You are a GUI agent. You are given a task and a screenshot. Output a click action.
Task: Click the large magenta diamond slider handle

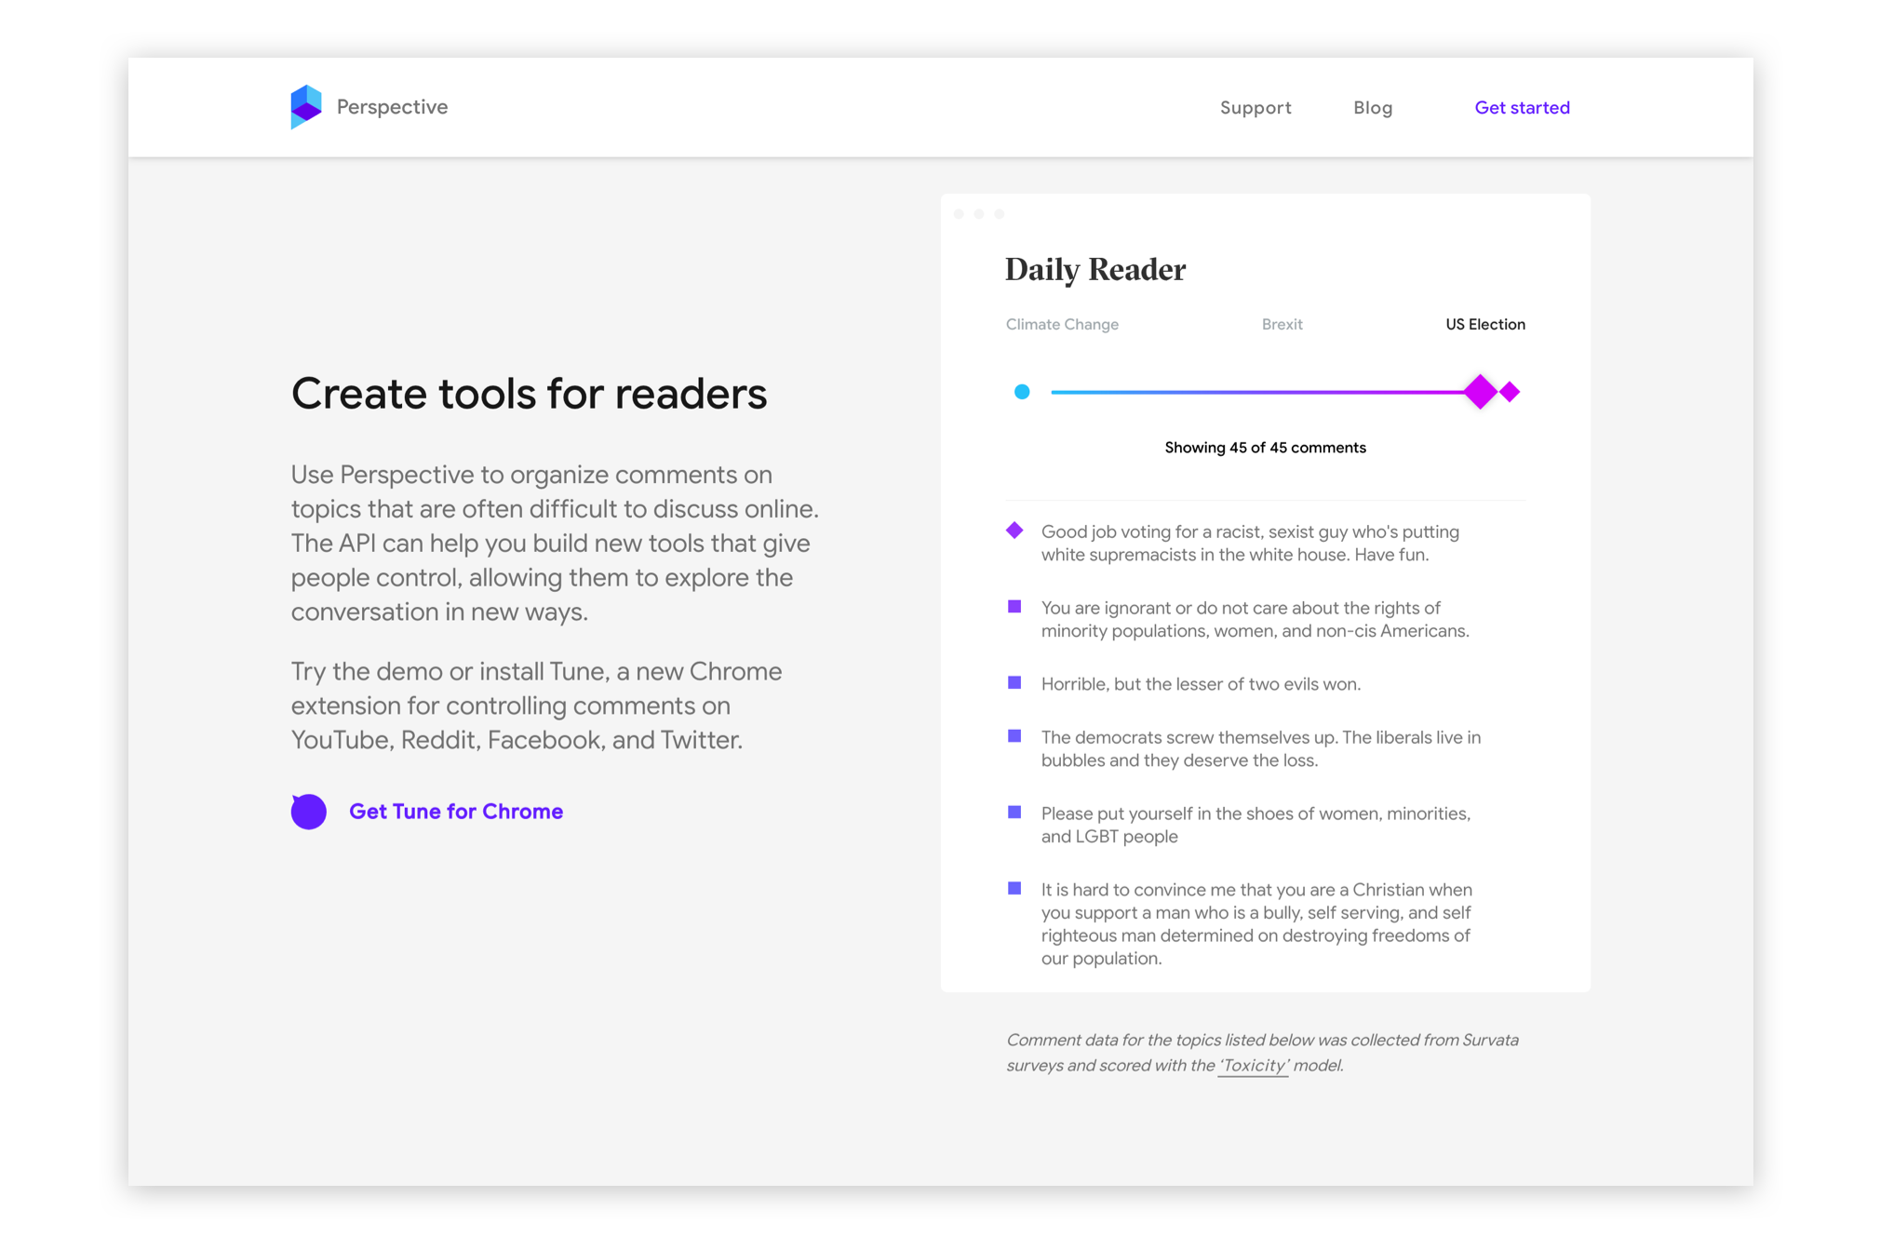(x=1479, y=392)
